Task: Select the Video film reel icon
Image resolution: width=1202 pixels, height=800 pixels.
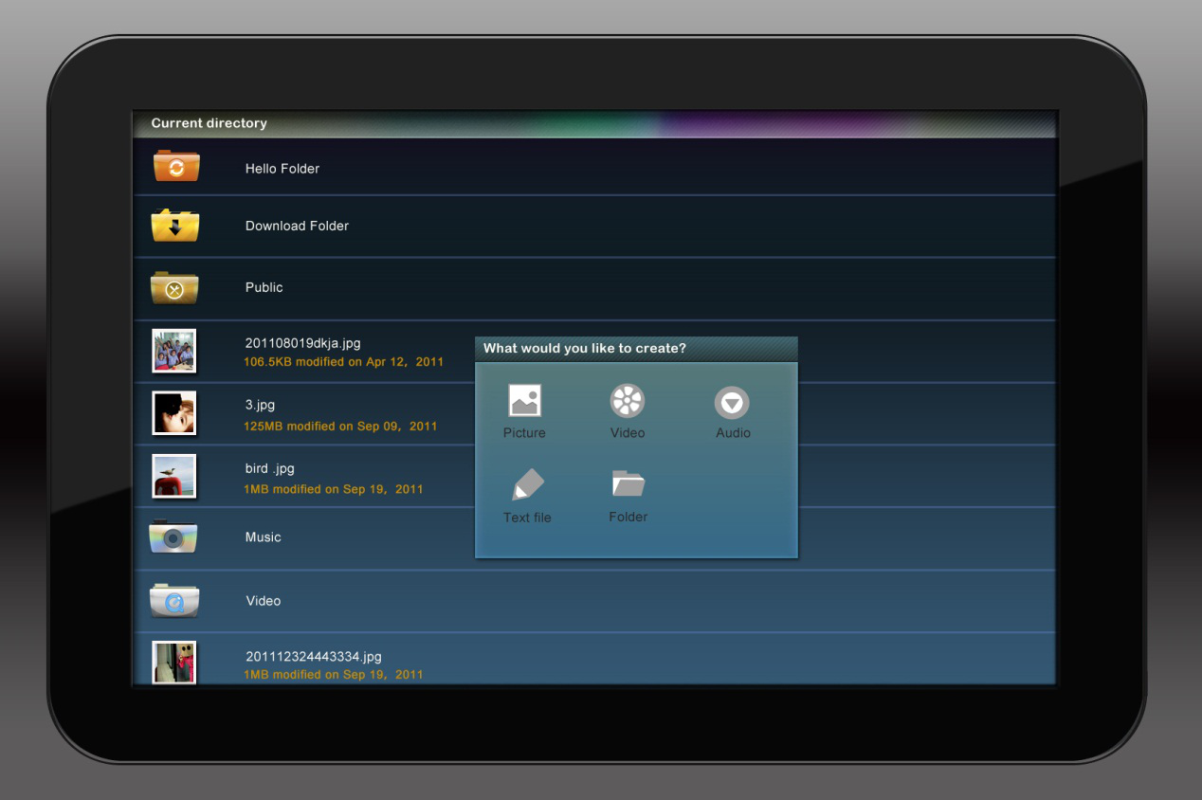Action: click(x=627, y=401)
